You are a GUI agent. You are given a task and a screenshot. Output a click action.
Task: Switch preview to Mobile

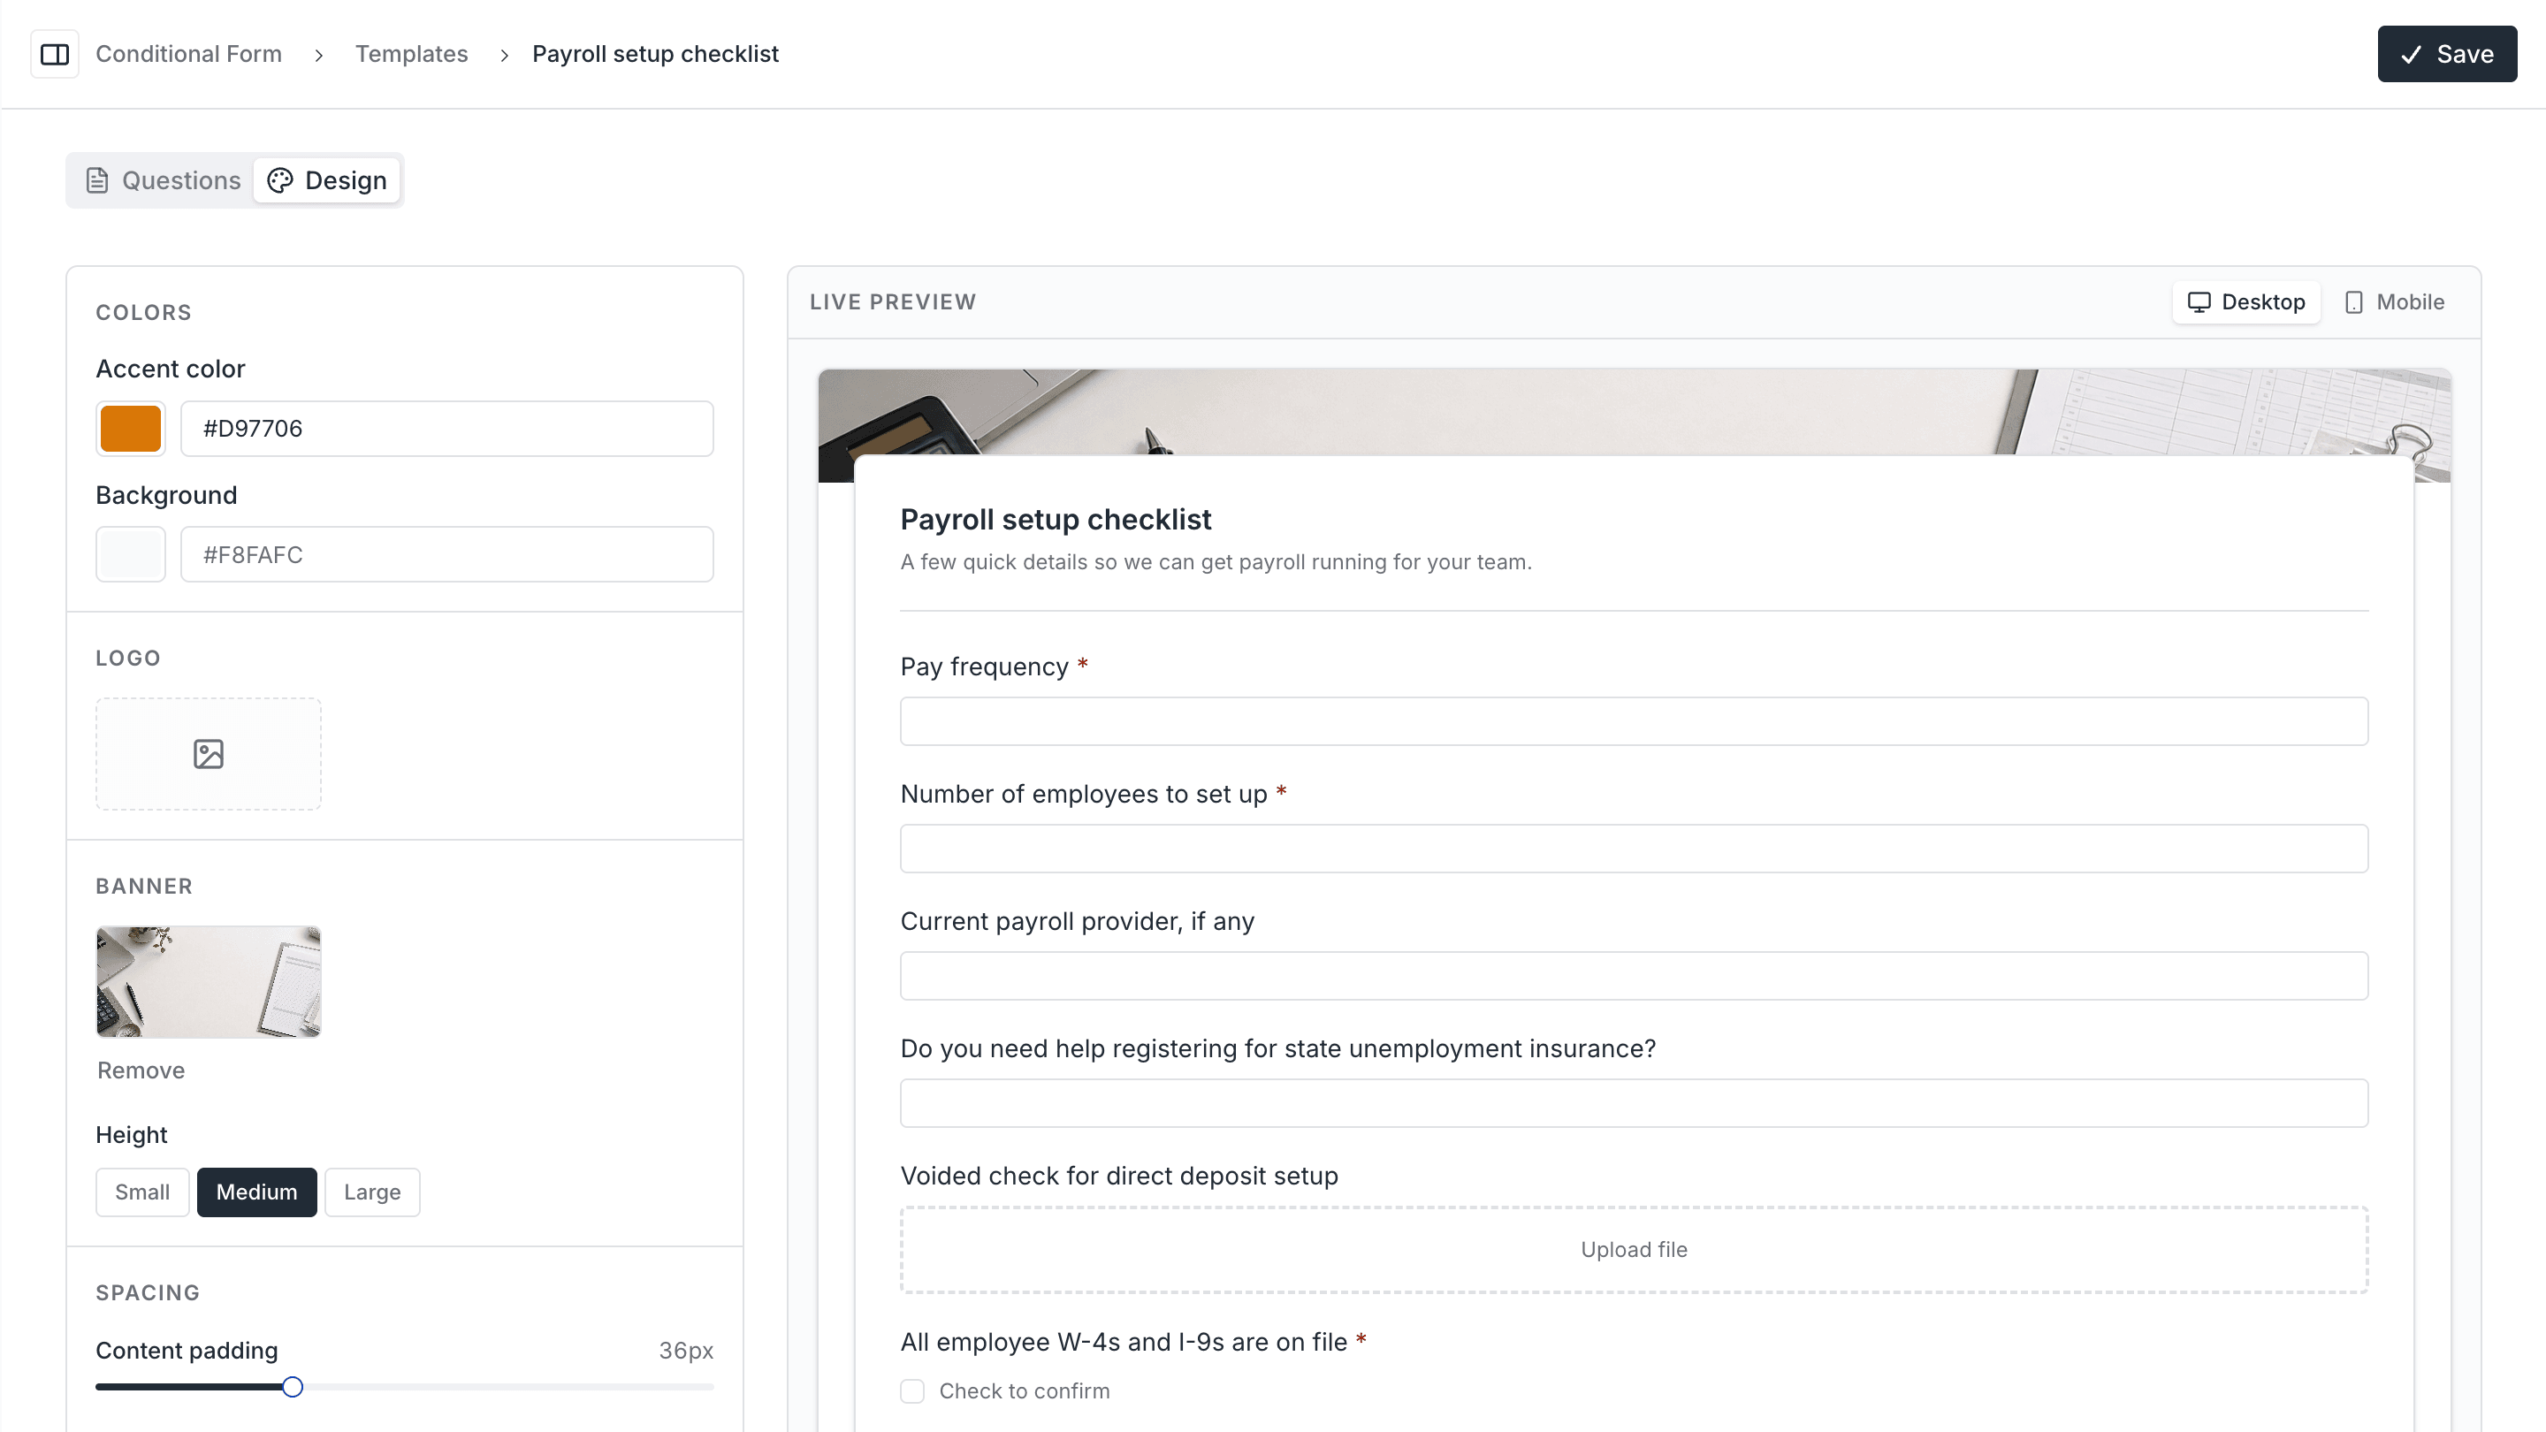click(2395, 302)
